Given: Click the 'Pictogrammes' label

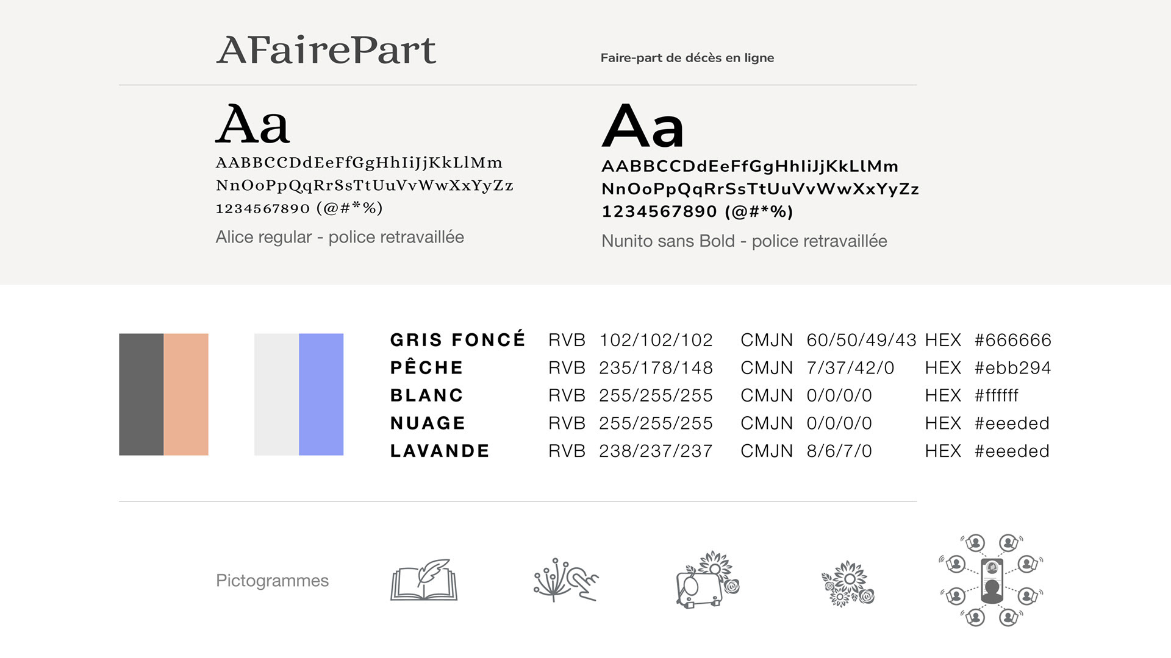Looking at the screenshot, I should (272, 581).
